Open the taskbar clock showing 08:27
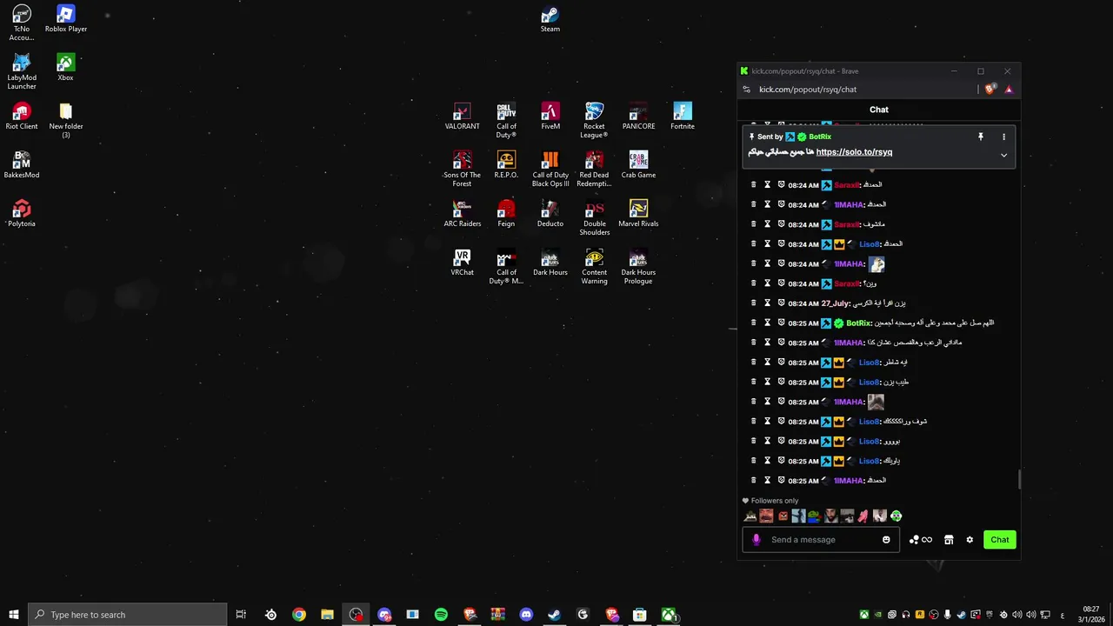The height and width of the screenshot is (626, 1113). point(1090,615)
